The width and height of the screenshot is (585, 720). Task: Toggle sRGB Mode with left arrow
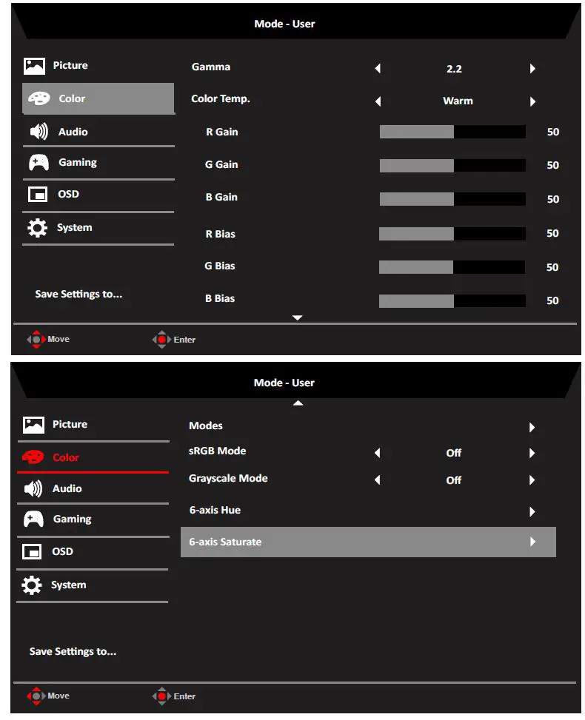(x=377, y=453)
